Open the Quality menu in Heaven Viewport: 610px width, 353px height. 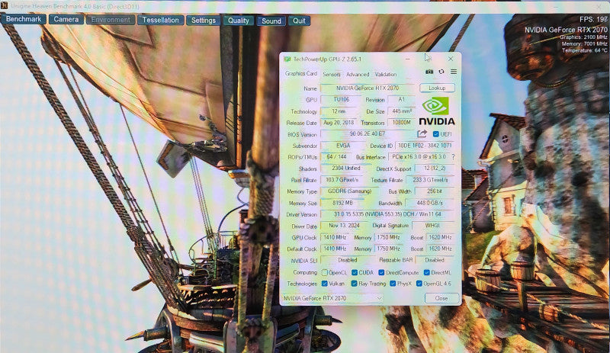click(238, 21)
